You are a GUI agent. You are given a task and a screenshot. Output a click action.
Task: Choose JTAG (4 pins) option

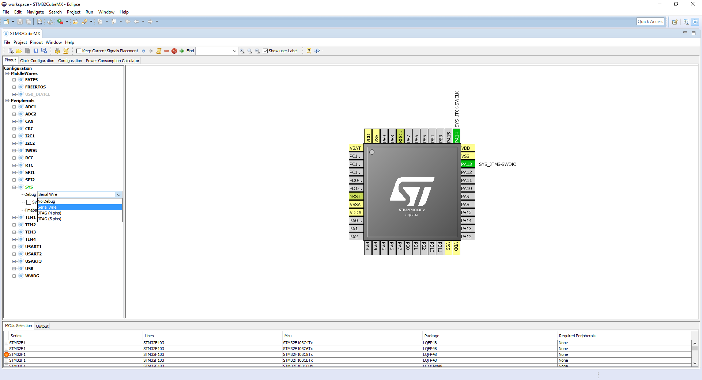point(80,213)
